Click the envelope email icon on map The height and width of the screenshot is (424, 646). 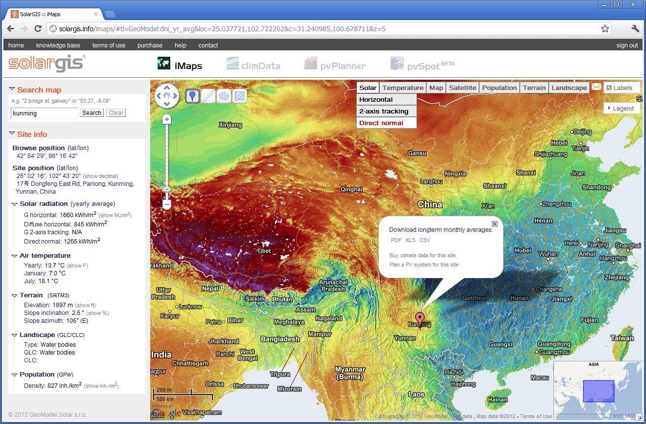[x=596, y=87]
